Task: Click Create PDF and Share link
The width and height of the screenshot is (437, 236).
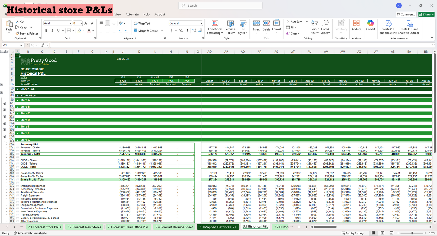Action: tap(388, 27)
